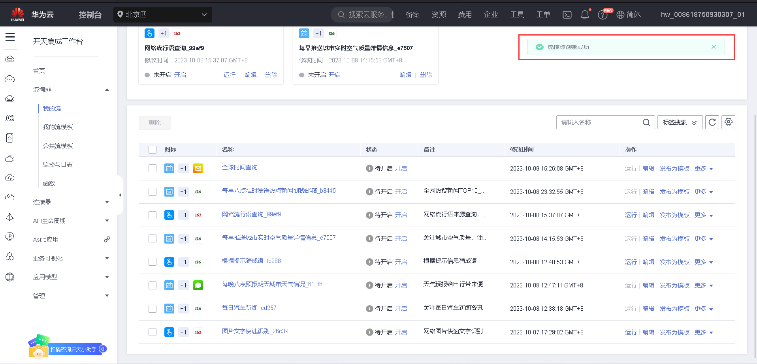This screenshot has width=757, height=364.
Task: Open the 简体 language globe icon
Action: 620,15
